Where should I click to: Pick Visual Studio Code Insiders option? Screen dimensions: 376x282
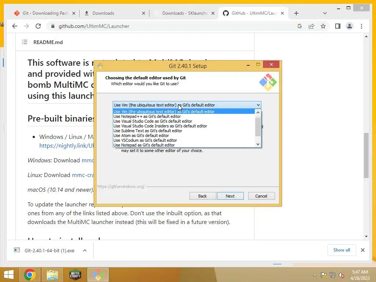point(184,126)
